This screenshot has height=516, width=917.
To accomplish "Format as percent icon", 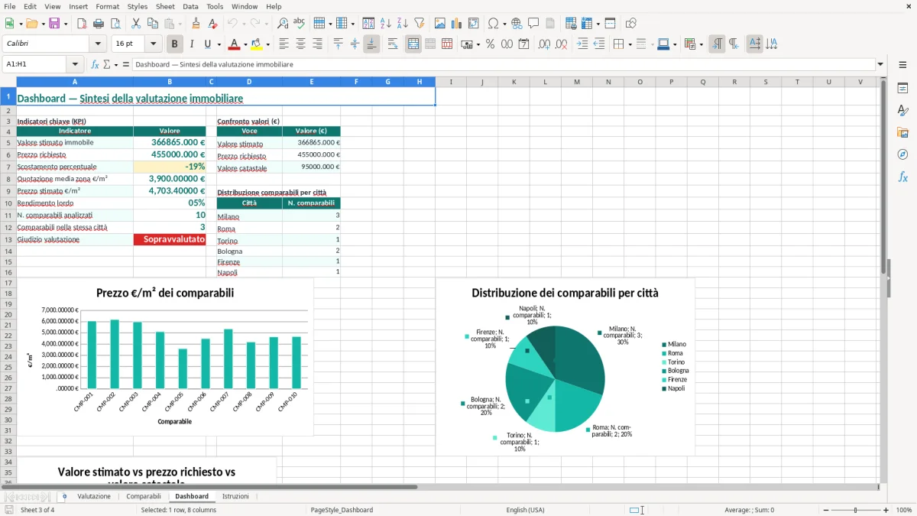I will (491, 44).
